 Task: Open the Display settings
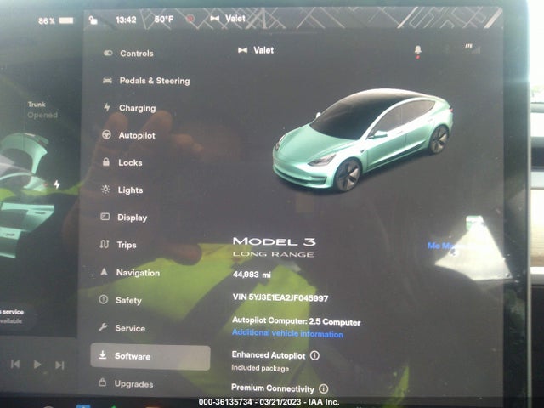coord(123,218)
